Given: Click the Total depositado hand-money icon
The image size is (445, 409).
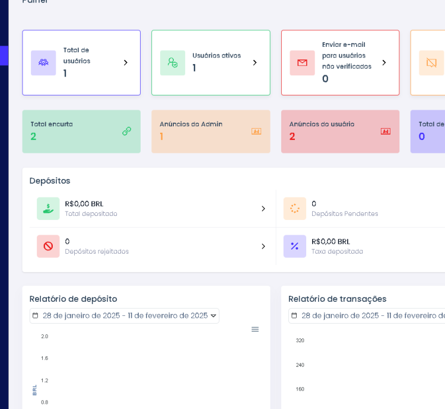Looking at the screenshot, I should pos(48,209).
